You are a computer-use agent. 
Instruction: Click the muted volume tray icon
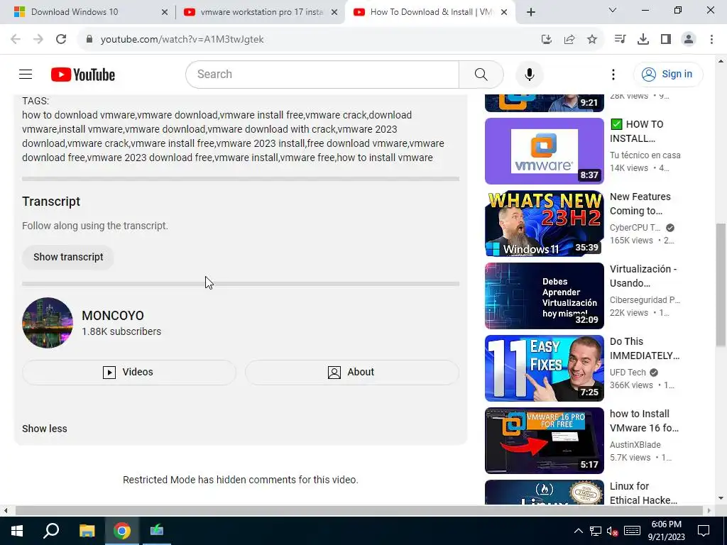[612, 531]
